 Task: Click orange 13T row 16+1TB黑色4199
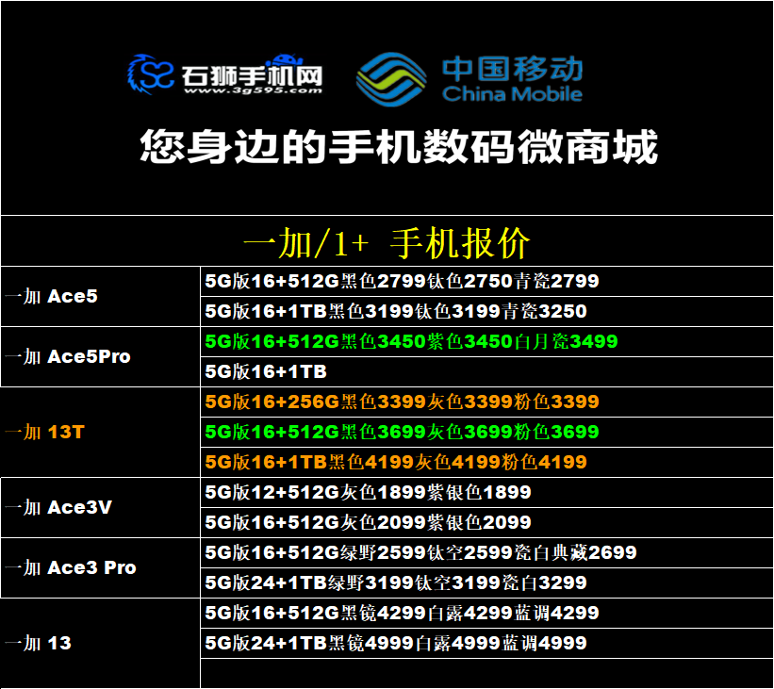[x=486, y=462]
